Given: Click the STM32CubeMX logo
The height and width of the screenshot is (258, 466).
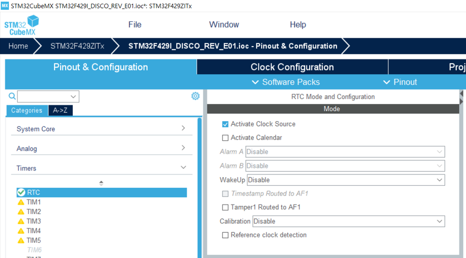Looking at the screenshot, I should coord(21,26).
